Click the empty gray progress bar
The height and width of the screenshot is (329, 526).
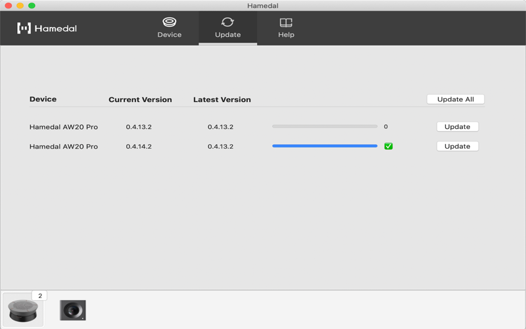[x=325, y=126]
